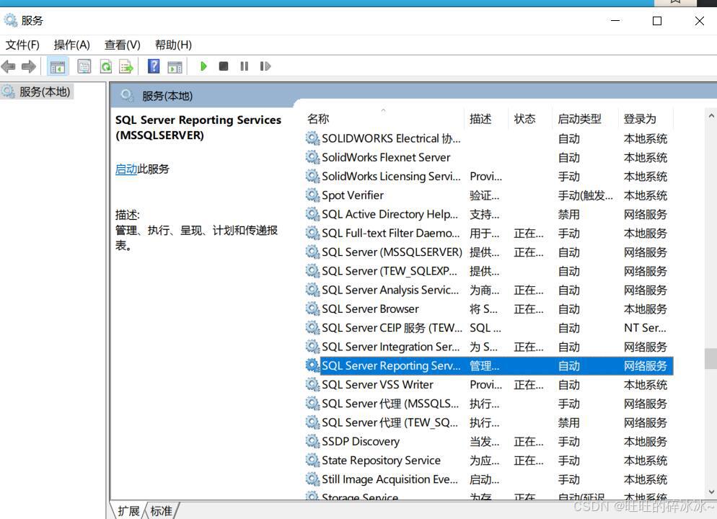Select SQL Server Integration Services name

(390, 347)
